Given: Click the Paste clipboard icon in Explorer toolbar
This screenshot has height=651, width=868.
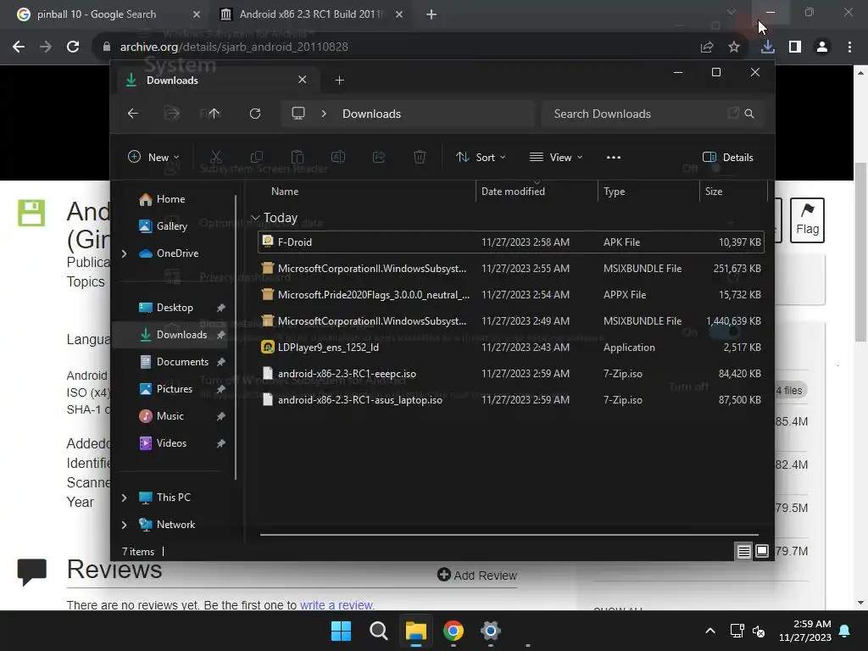Looking at the screenshot, I should [298, 157].
